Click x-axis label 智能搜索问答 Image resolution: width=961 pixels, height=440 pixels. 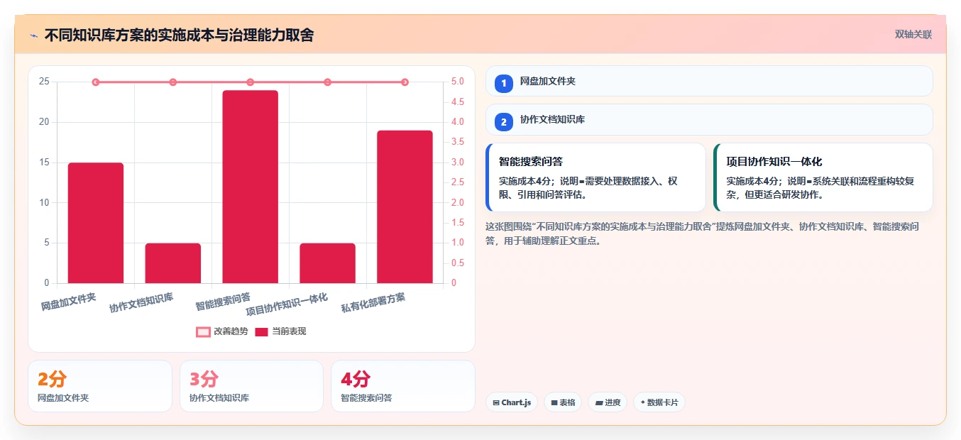[x=223, y=302]
